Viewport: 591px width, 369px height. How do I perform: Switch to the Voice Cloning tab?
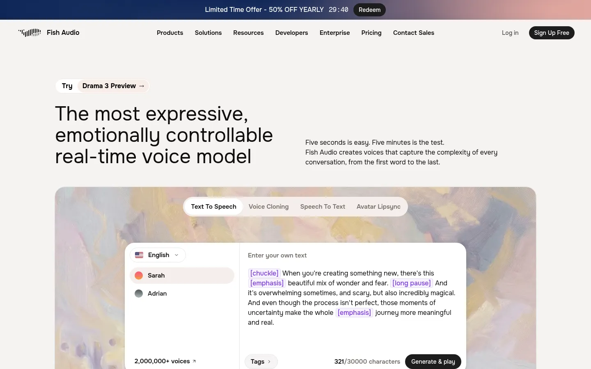coord(269,207)
